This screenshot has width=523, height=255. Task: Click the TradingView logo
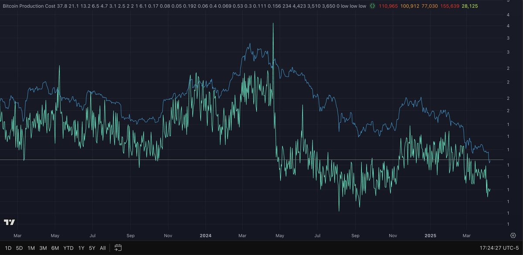point(9,222)
